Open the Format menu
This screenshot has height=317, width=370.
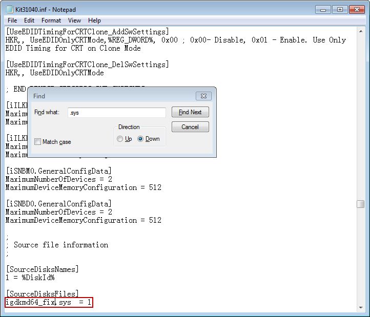pos(51,20)
